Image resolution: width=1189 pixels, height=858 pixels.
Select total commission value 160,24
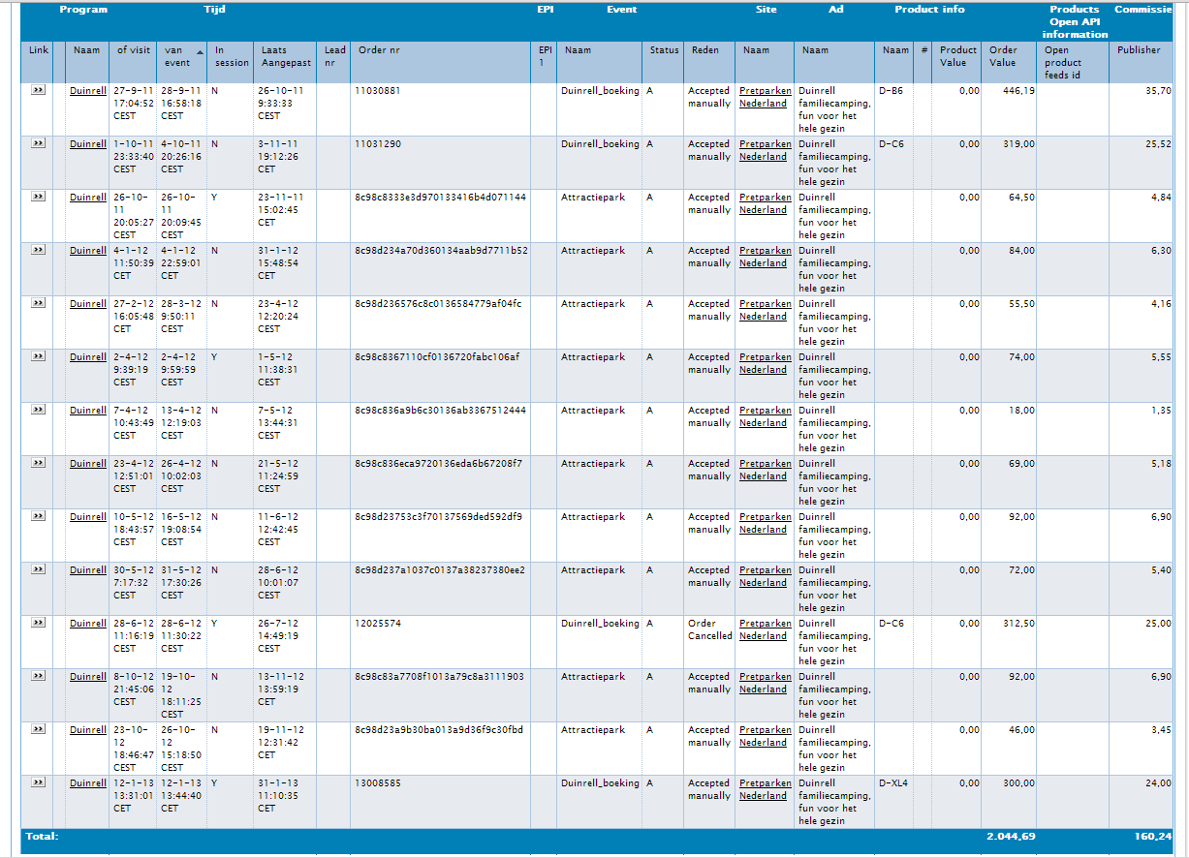click(x=1153, y=836)
